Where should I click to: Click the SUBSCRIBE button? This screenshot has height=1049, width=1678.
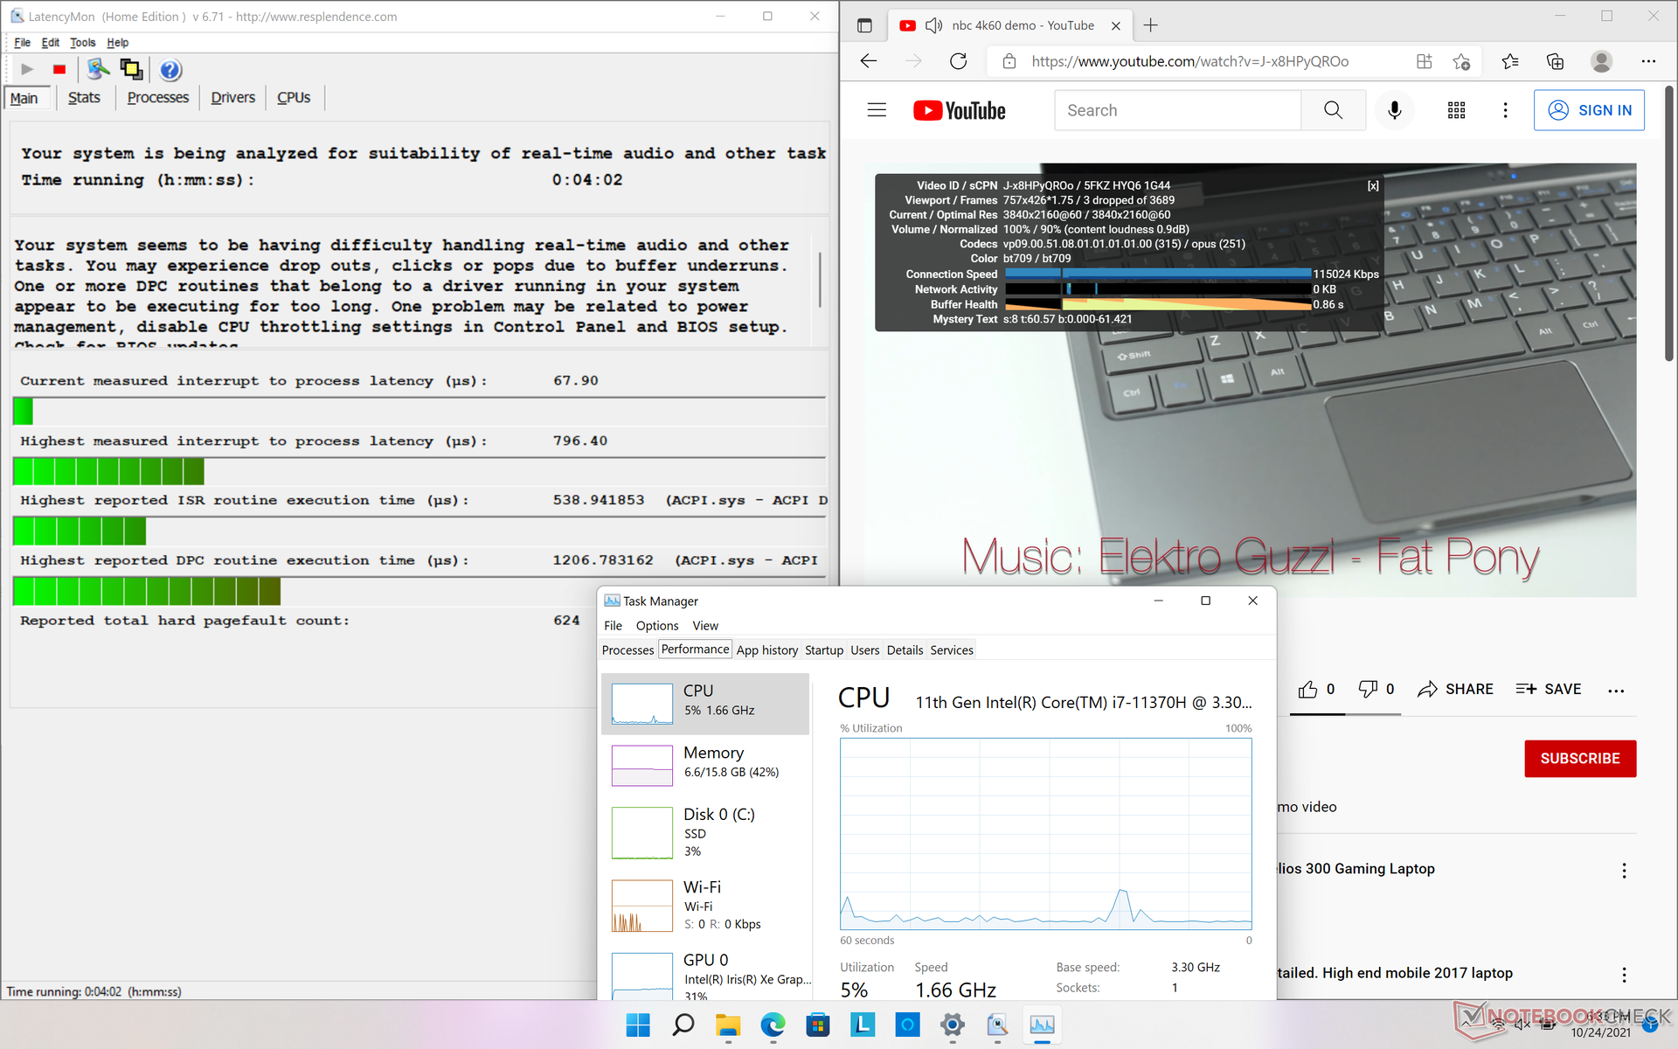tap(1579, 759)
